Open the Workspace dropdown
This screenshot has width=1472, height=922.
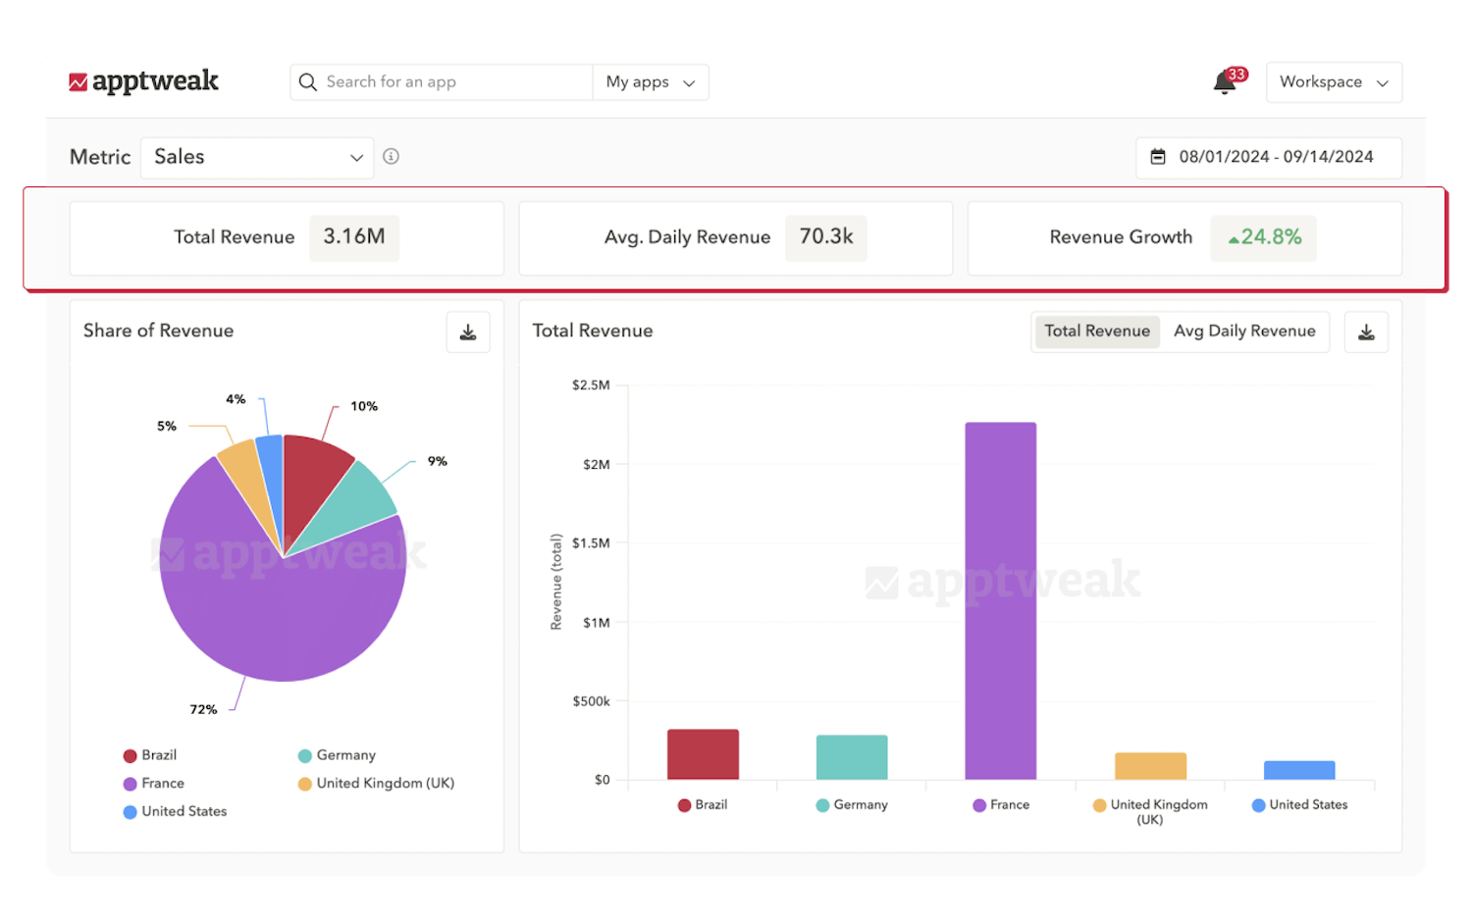tap(1334, 81)
